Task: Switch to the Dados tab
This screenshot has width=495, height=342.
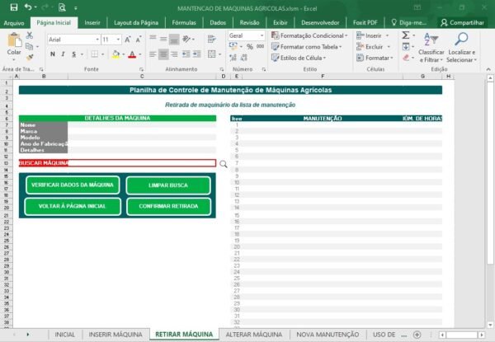Action: click(218, 23)
